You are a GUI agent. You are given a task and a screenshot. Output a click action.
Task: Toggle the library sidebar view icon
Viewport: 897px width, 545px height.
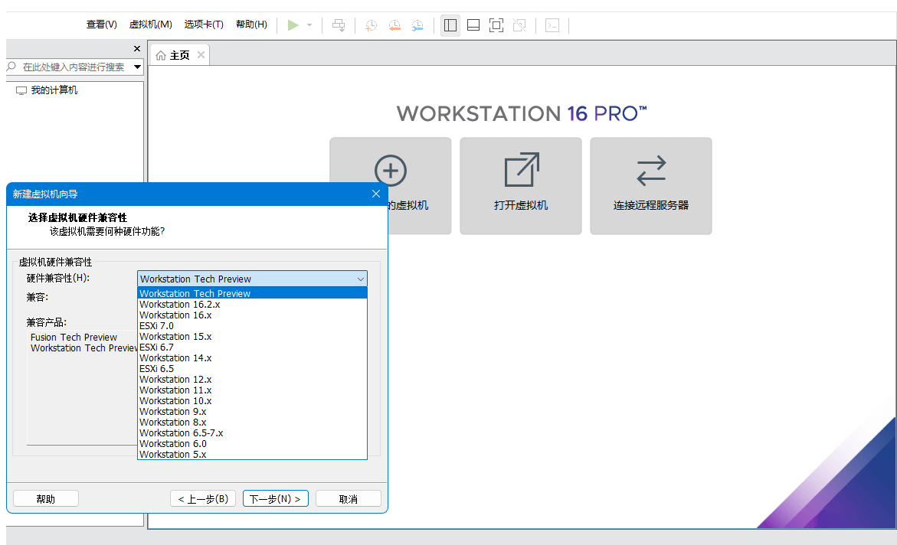click(x=450, y=25)
